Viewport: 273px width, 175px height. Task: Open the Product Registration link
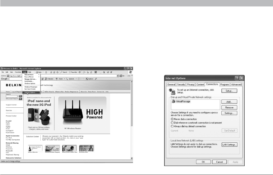click(72, 91)
